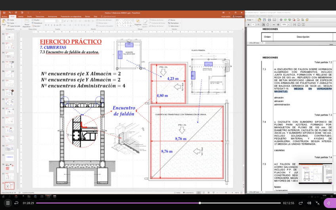Click the Acrobat zoom out minus button
Screen dimensions: 336x210
point(274,25)
